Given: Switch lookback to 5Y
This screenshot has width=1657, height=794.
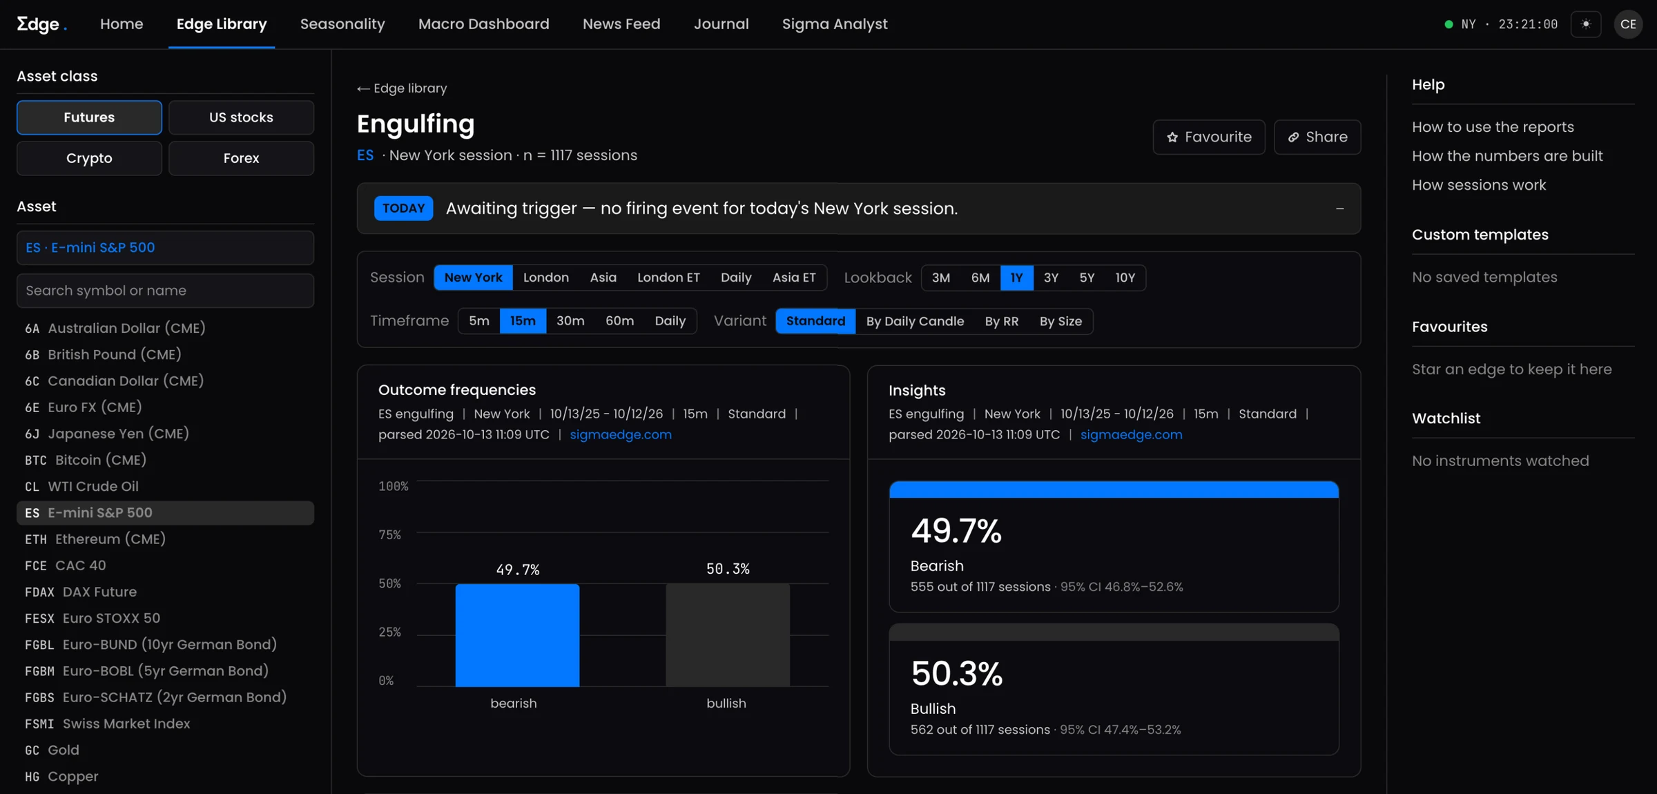Looking at the screenshot, I should [1087, 278].
